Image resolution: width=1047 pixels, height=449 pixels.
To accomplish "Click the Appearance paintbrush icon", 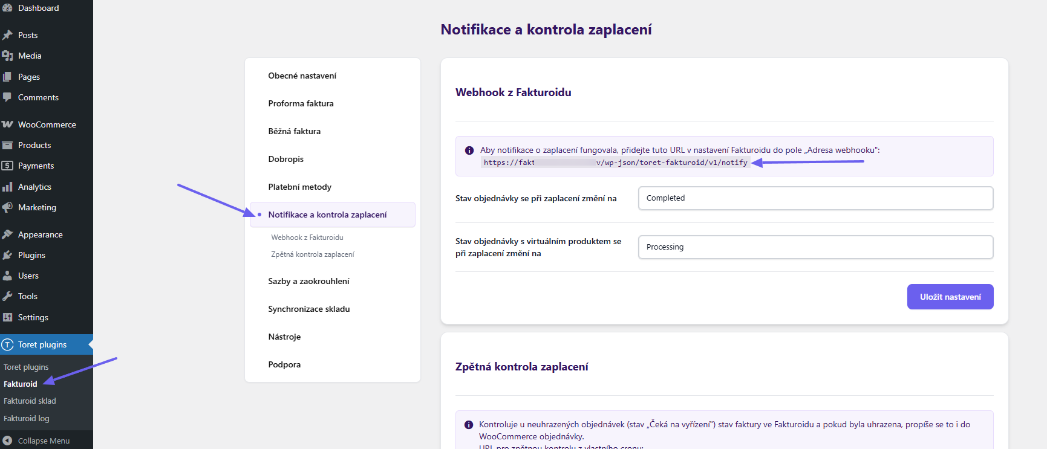I will (7, 234).
